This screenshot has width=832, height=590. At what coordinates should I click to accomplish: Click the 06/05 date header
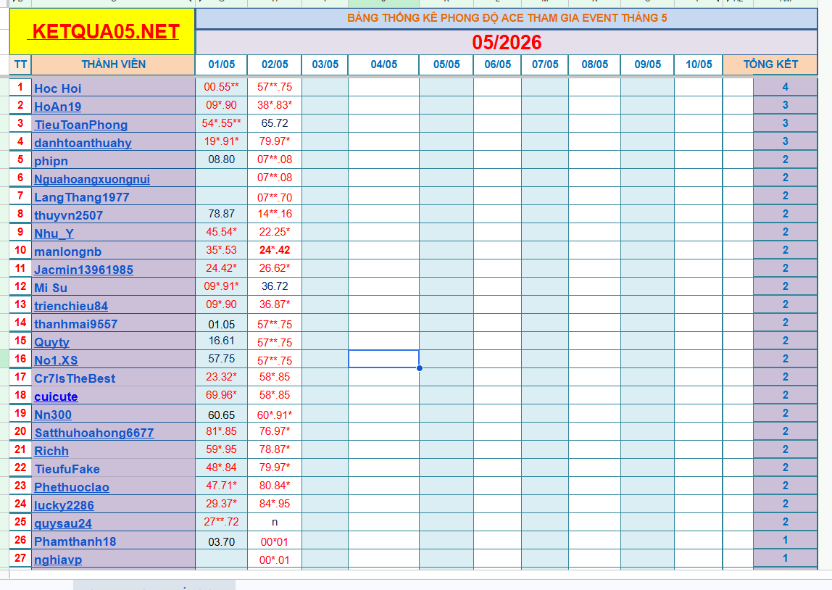point(498,65)
